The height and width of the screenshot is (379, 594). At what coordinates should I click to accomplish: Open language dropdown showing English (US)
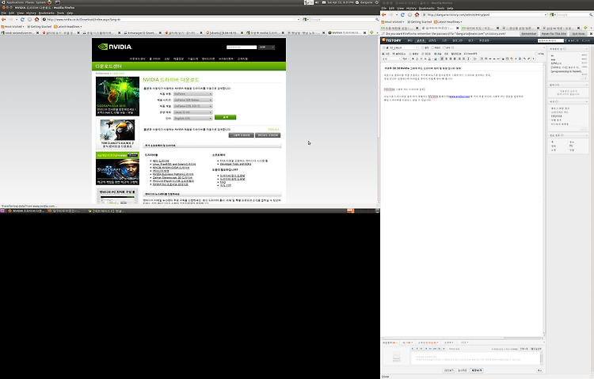coord(192,118)
